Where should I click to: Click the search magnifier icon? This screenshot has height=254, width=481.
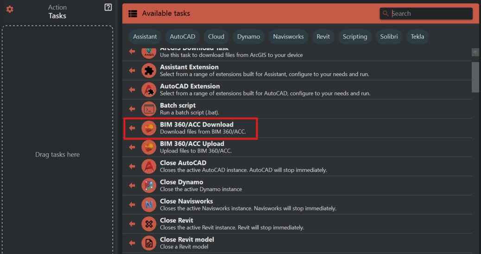[386, 13]
